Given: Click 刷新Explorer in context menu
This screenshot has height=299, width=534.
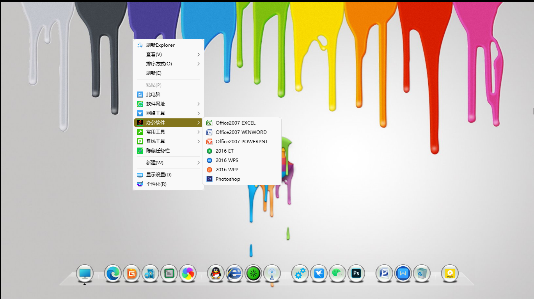Looking at the screenshot, I should (168, 45).
